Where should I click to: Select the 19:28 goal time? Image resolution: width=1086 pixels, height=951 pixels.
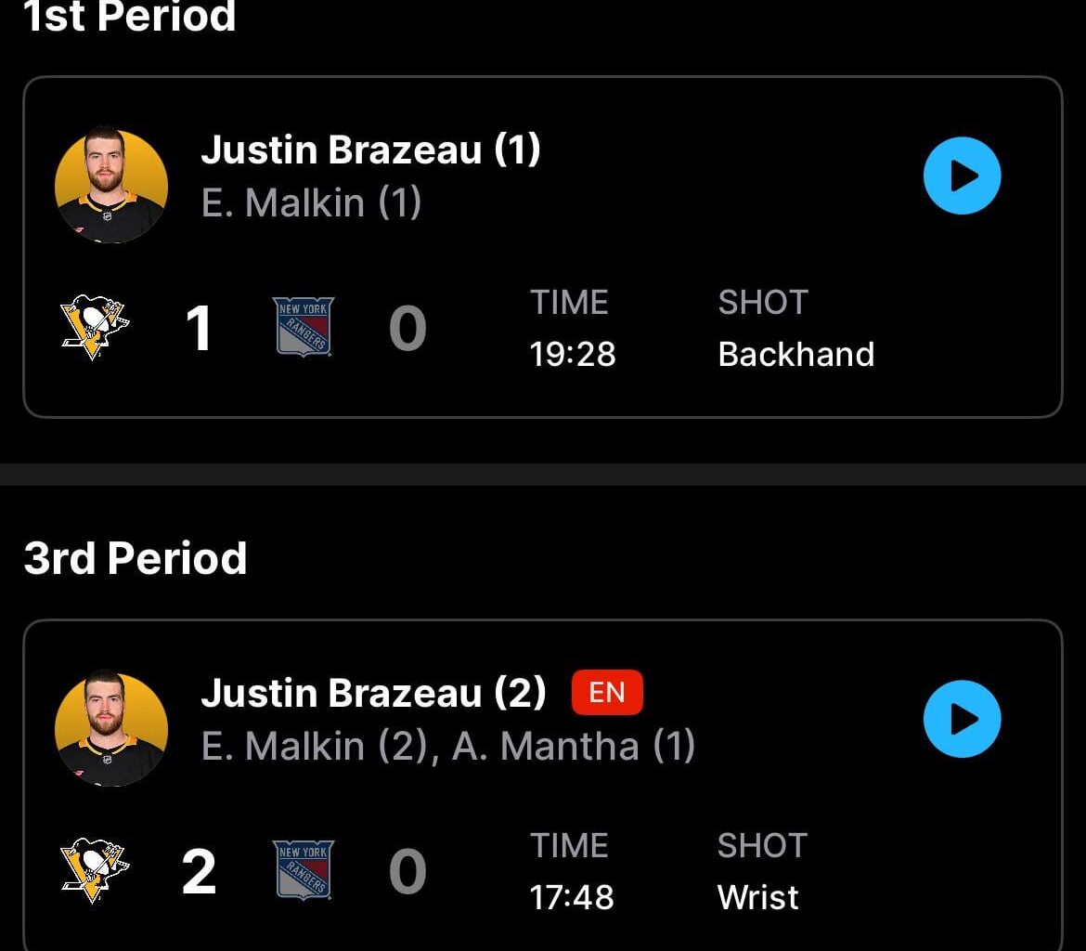pos(573,354)
